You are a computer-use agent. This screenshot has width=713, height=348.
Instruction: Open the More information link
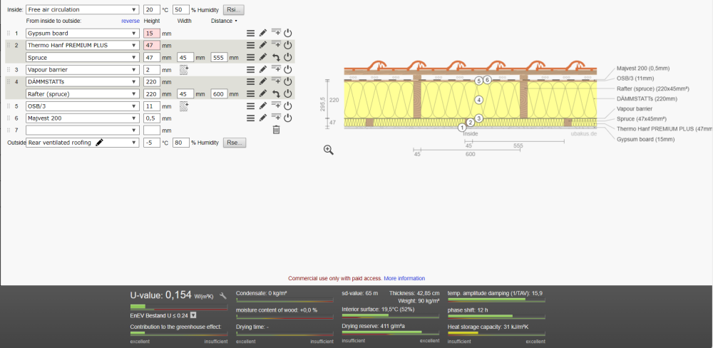[404, 278]
